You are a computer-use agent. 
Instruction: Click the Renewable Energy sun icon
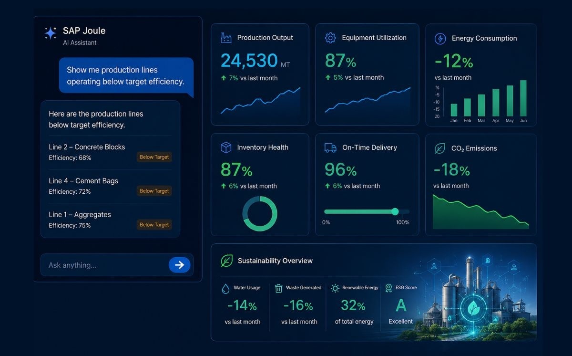click(335, 288)
